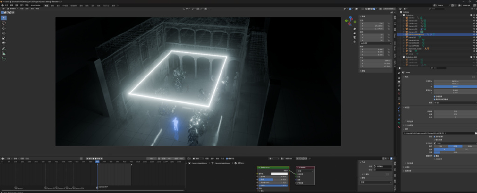Click the Camera.007 timeline marker
477x193 pixels.
pyautogui.click(x=97, y=187)
